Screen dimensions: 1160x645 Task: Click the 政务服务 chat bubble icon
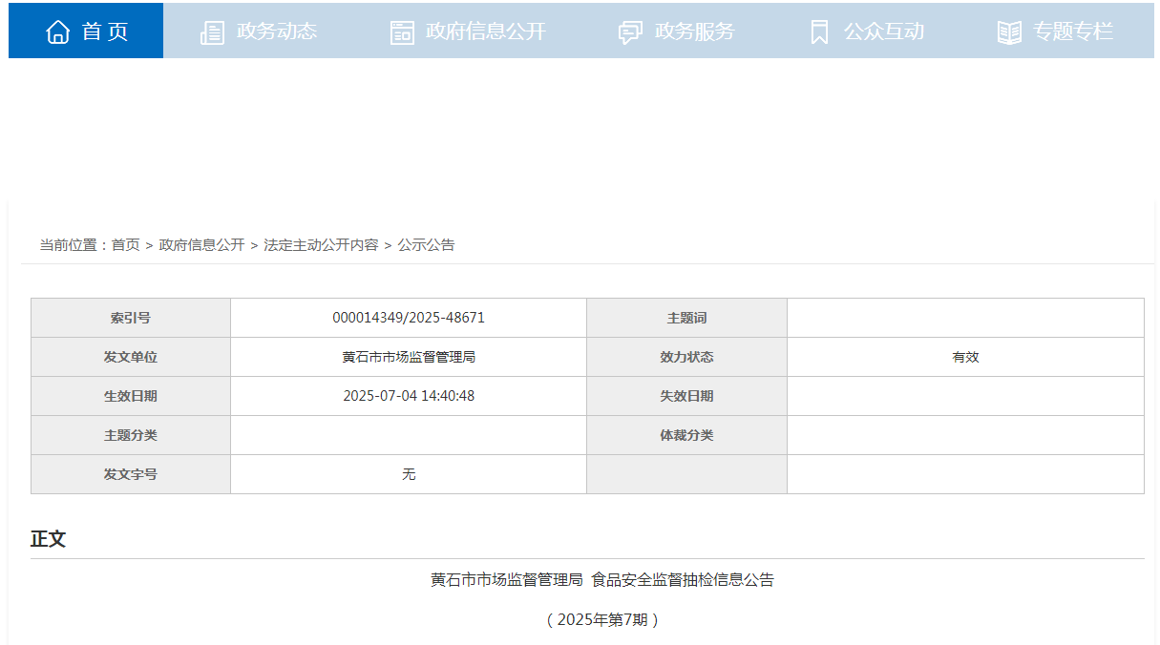[x=630, y=31]
